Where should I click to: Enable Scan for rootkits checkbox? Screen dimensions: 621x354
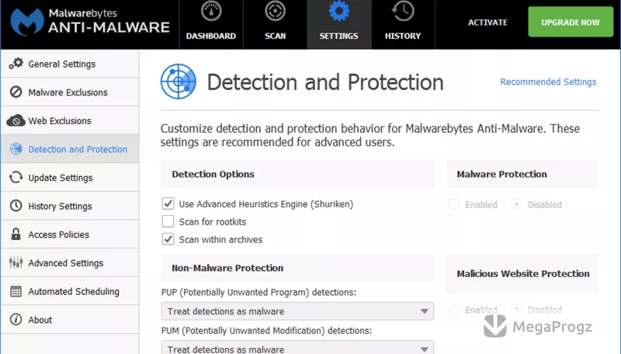click(168, 221)
